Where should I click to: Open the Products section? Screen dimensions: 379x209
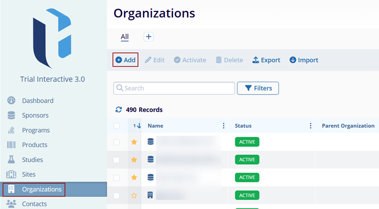click(x=34, y=145)
